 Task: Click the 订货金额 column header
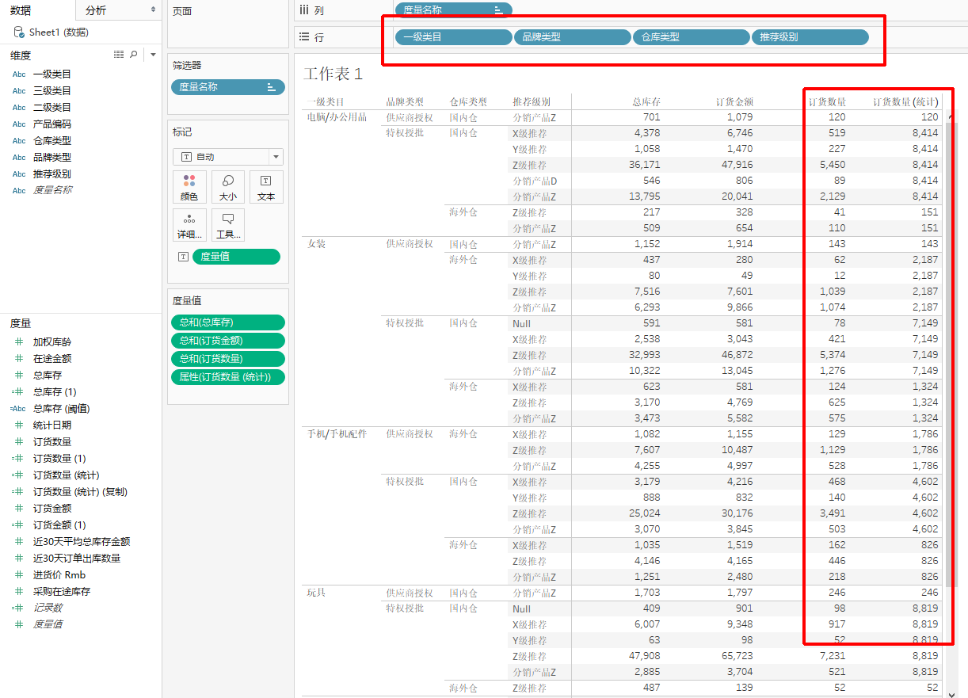coord(734,102)
